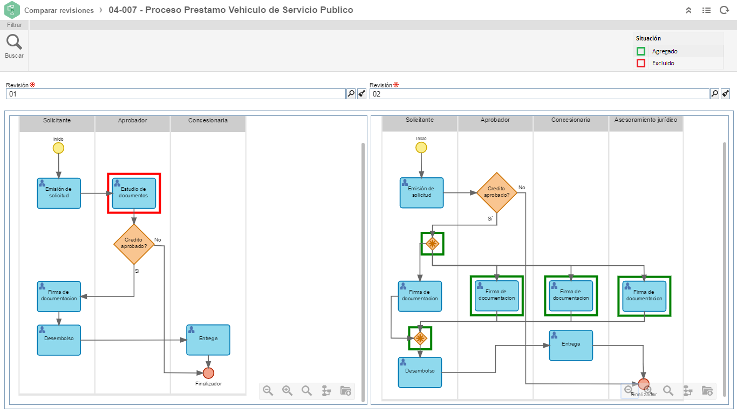Clear Revisión 02 using the brush icon
Image resolution: width=737 pixels, height=414 pixels.
pyautogui.click(x=726, y=93)
